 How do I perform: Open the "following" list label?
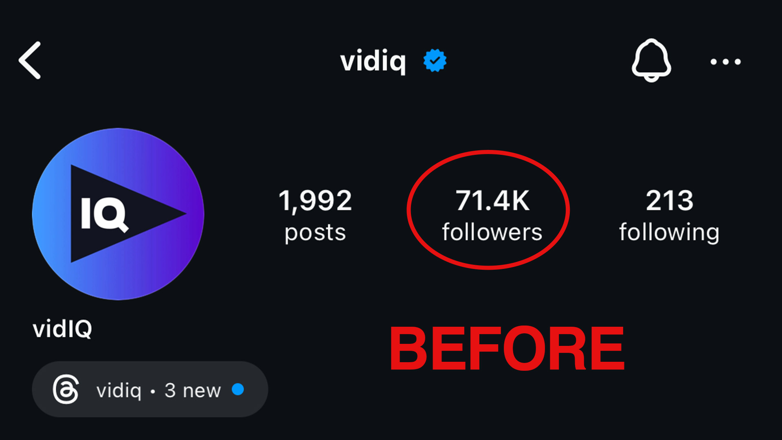pyautogui.click(x=669, y=232)
